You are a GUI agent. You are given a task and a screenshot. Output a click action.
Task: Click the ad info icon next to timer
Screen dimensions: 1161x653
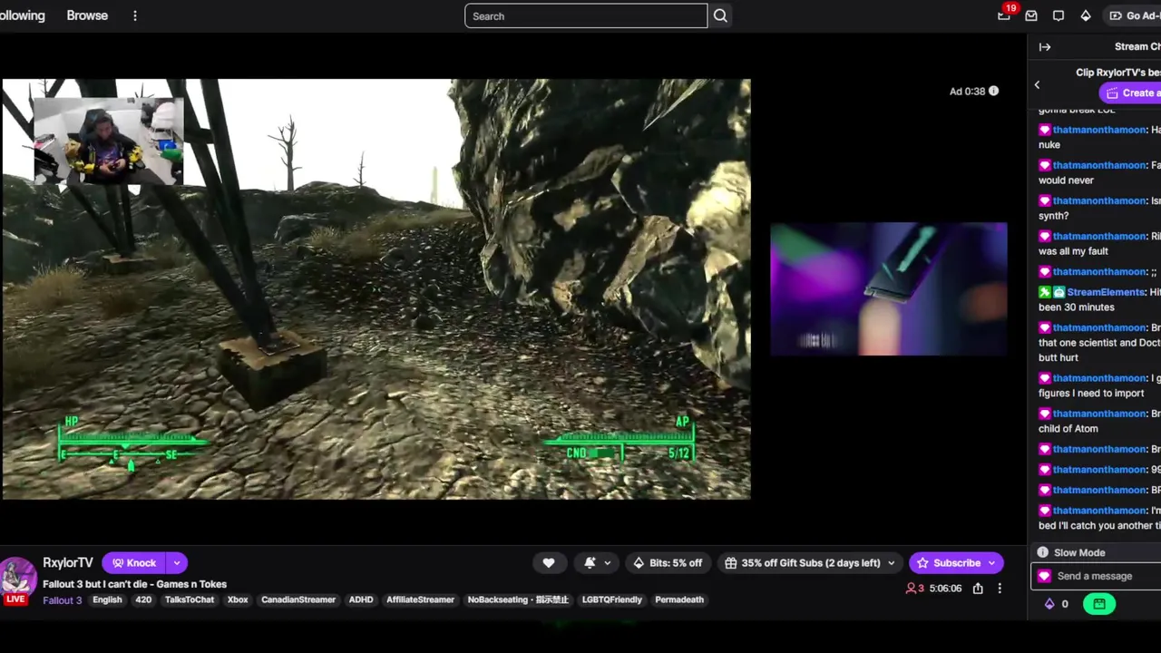pos(993,91)
